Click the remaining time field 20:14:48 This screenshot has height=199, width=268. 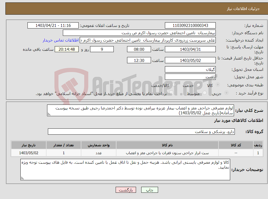pos(67,49)
